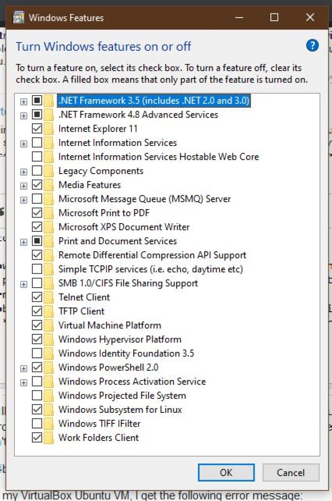Click folder icon beside SMB 1.0/CIFS File Sharing Support
Image resolution: width=332 pixels, height=501 pixels.
(x=49, y=283)
